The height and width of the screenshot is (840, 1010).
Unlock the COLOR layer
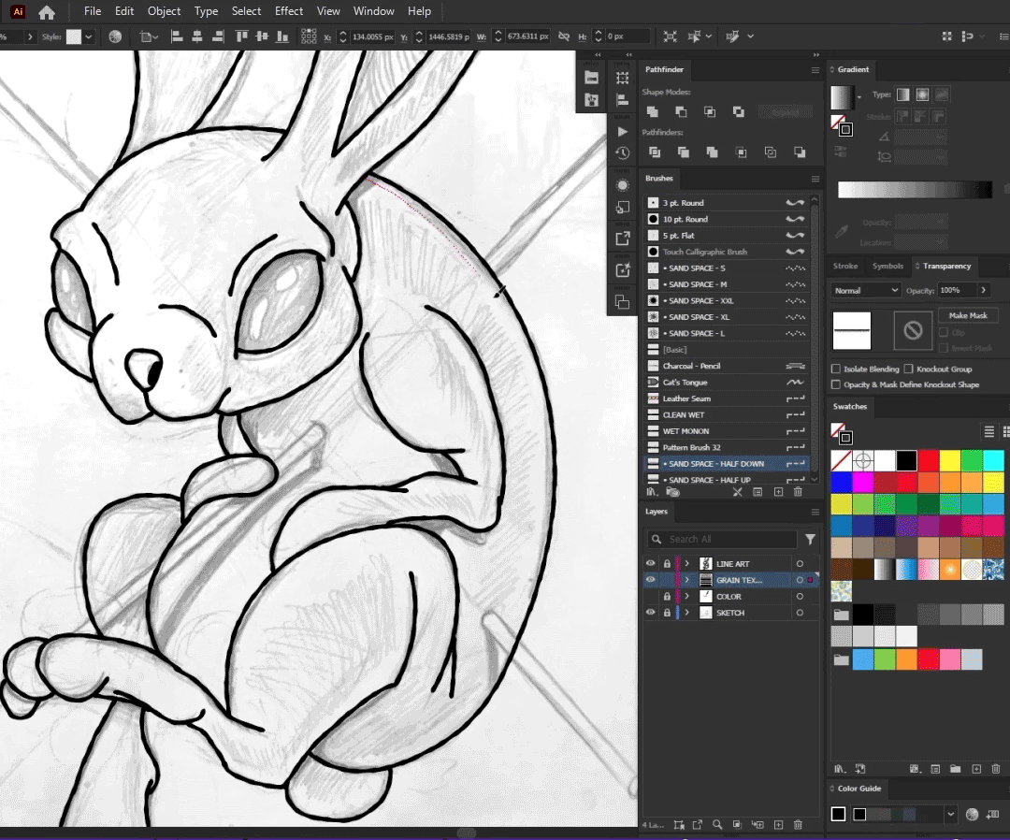coord(668,597)
